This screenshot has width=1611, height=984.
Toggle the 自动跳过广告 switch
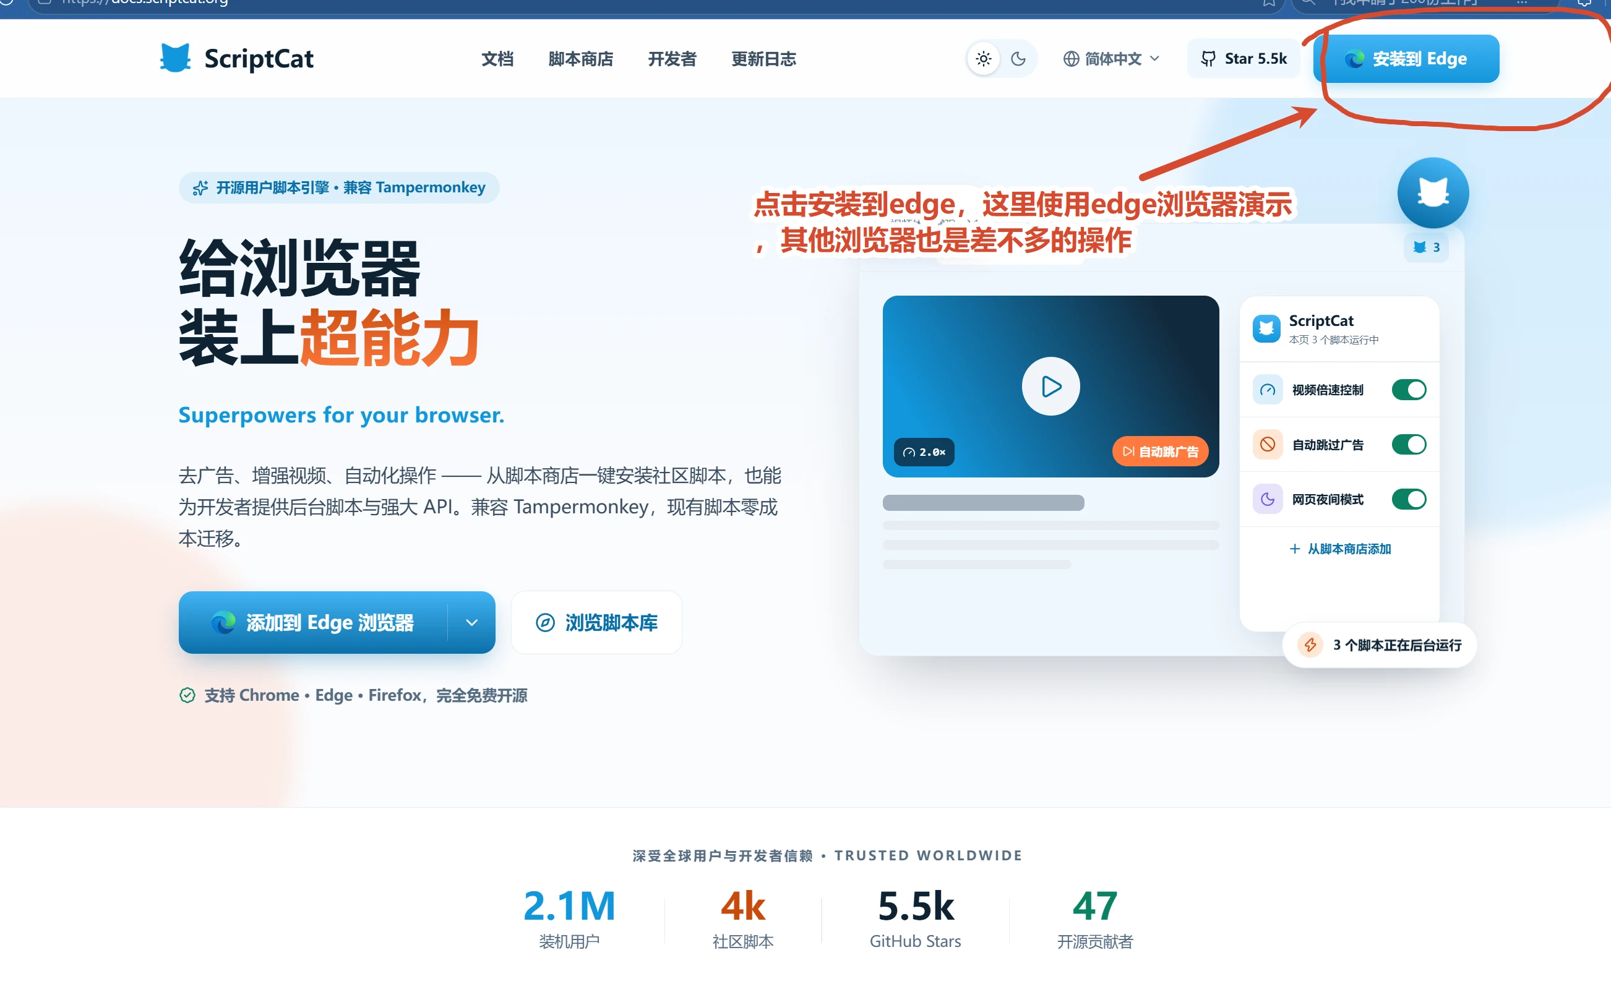tap(1408, 445)
